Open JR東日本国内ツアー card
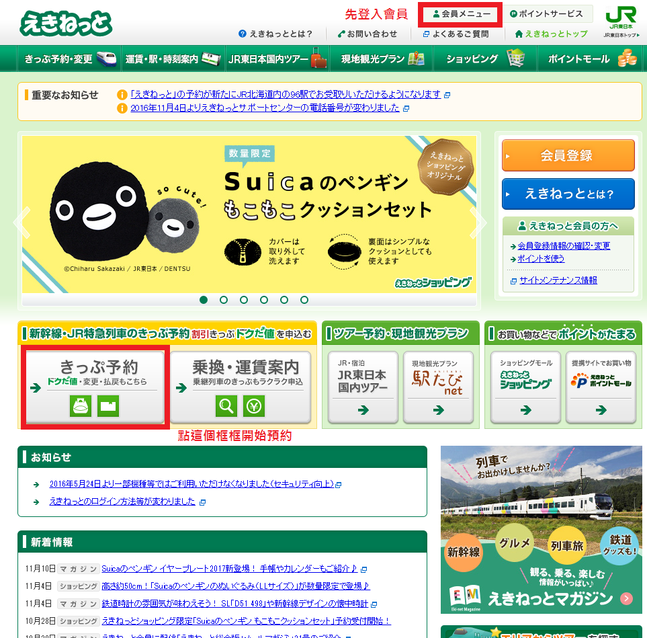This screenshot has height=638, width=647. [x=363, y=387]
